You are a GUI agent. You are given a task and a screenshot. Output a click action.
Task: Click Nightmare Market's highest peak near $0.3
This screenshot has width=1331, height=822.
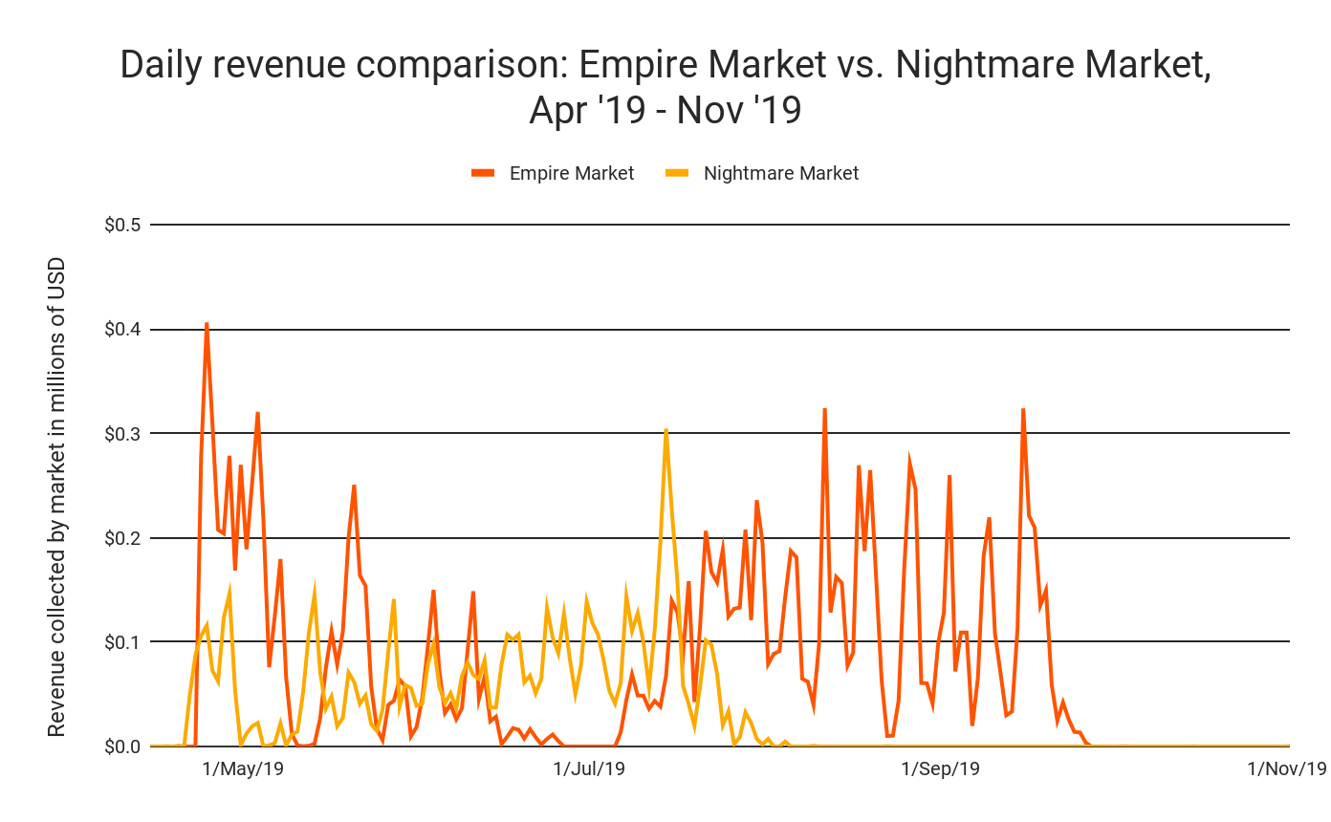coord(665,430)
